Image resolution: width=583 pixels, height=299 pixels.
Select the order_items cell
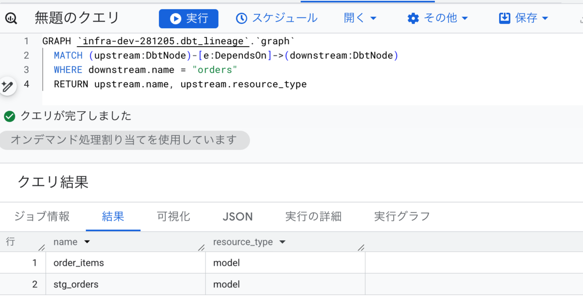click(x=126, y=263)
